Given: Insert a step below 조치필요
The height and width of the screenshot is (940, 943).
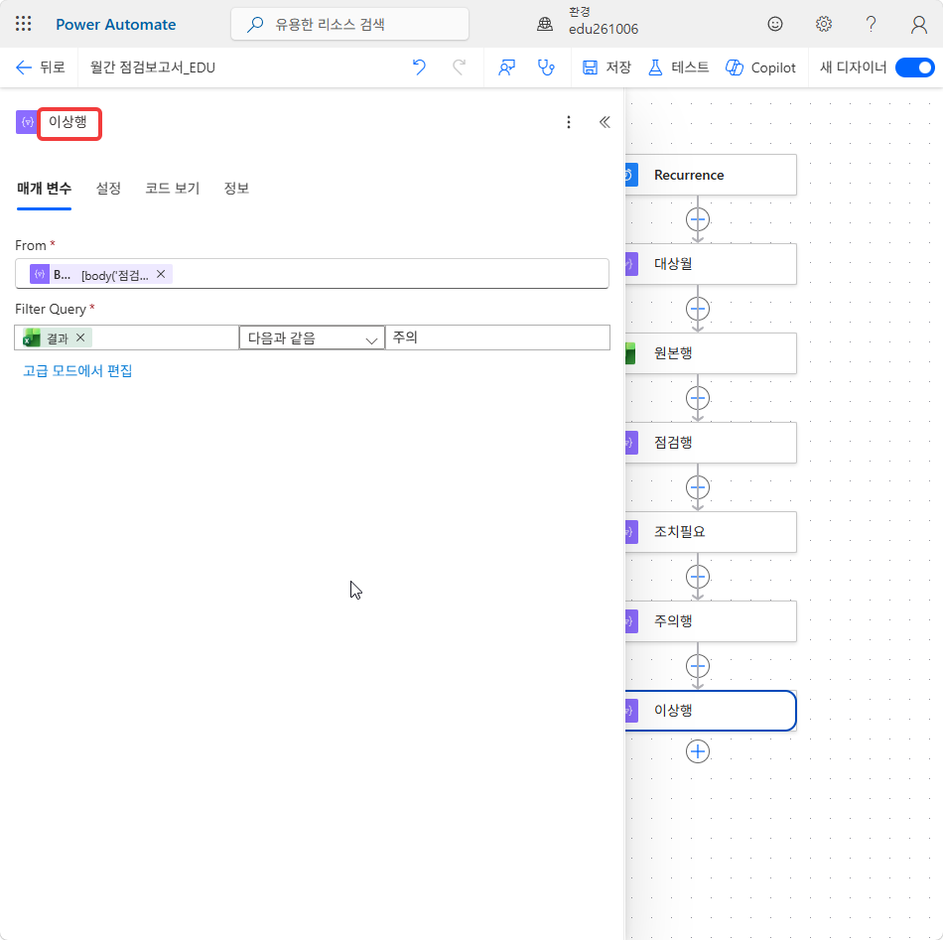Looking at the screenshot, I should tap(698, 577).
